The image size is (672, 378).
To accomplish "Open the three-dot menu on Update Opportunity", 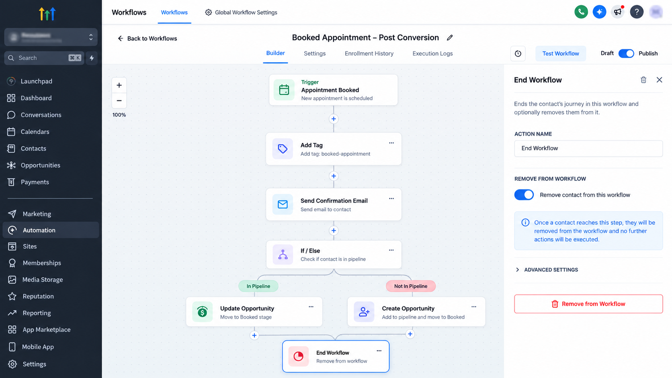I will click(x=311, y=306).
